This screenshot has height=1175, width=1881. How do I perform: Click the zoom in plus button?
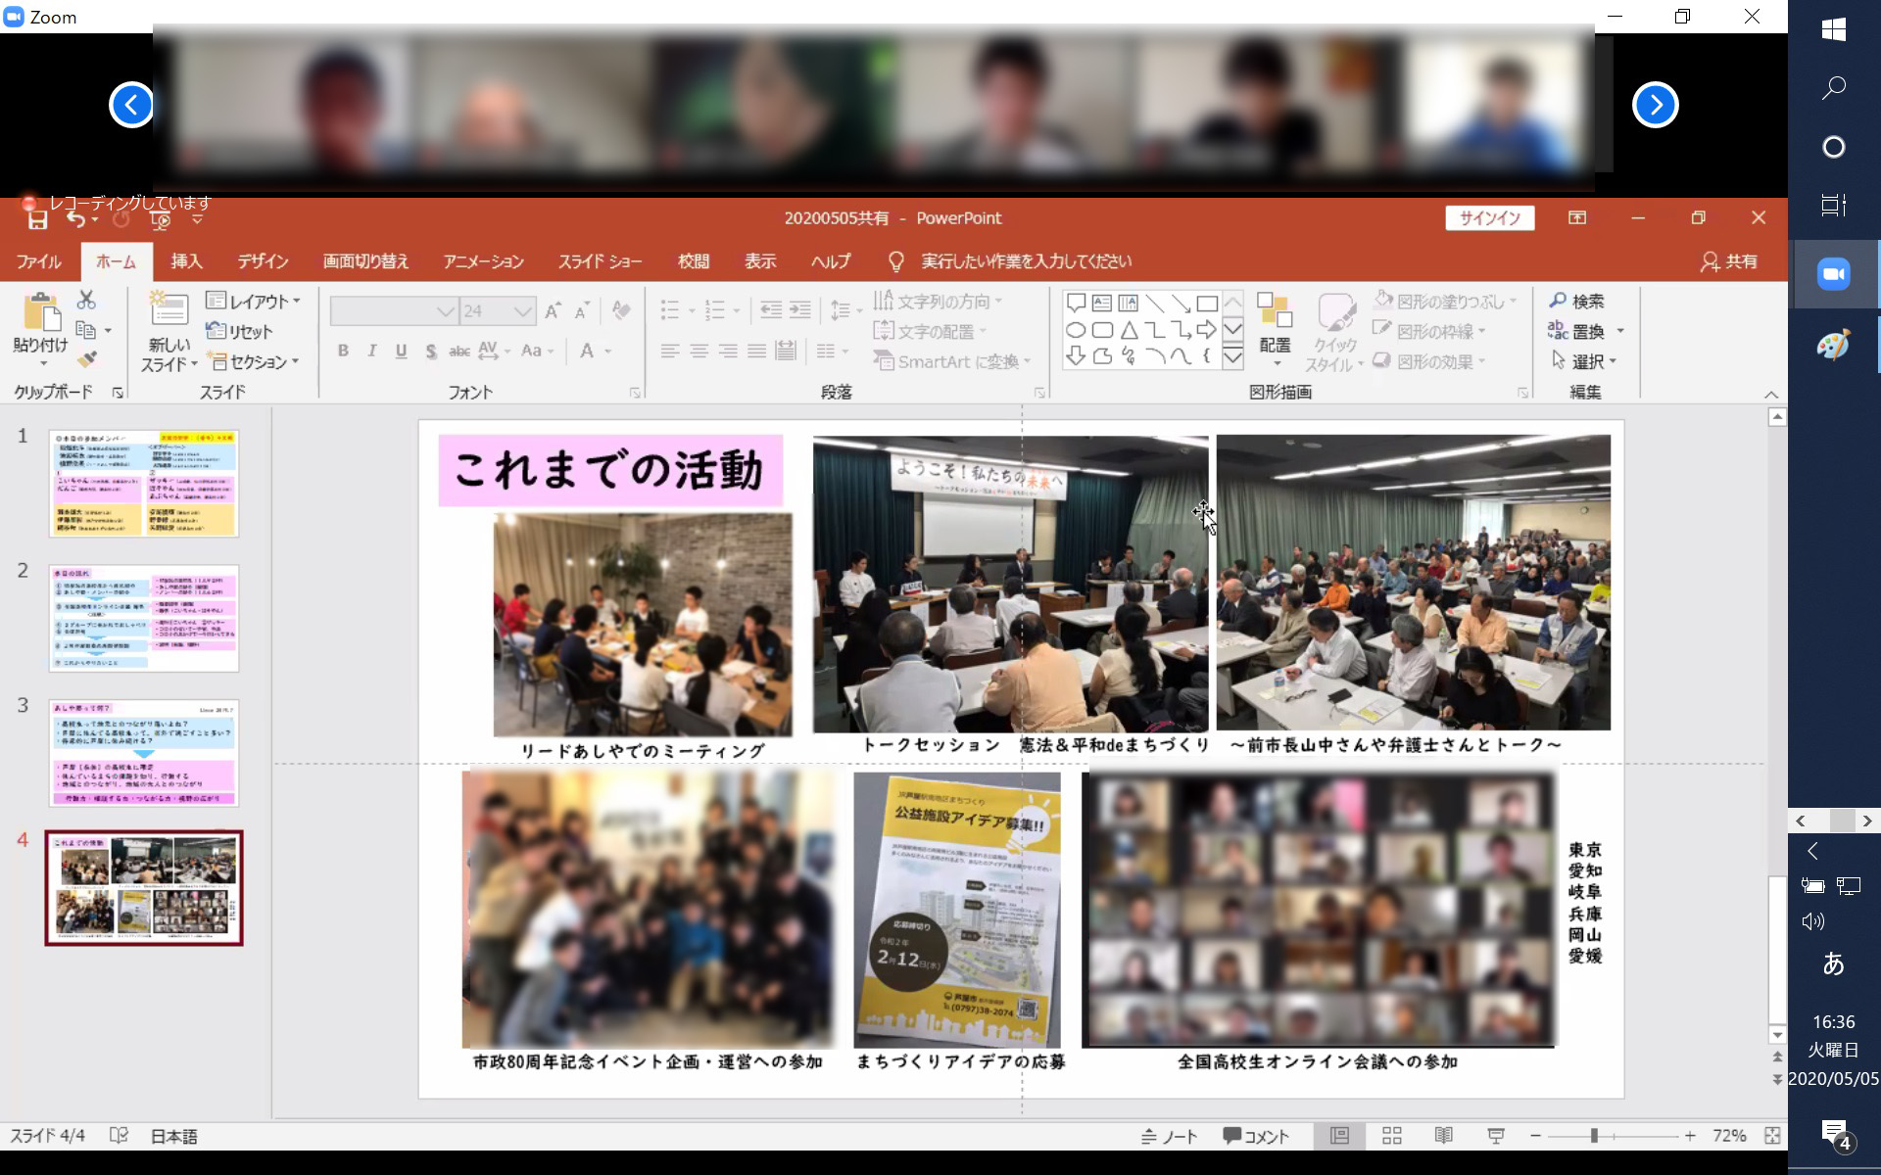[x=1690, y=1136]
